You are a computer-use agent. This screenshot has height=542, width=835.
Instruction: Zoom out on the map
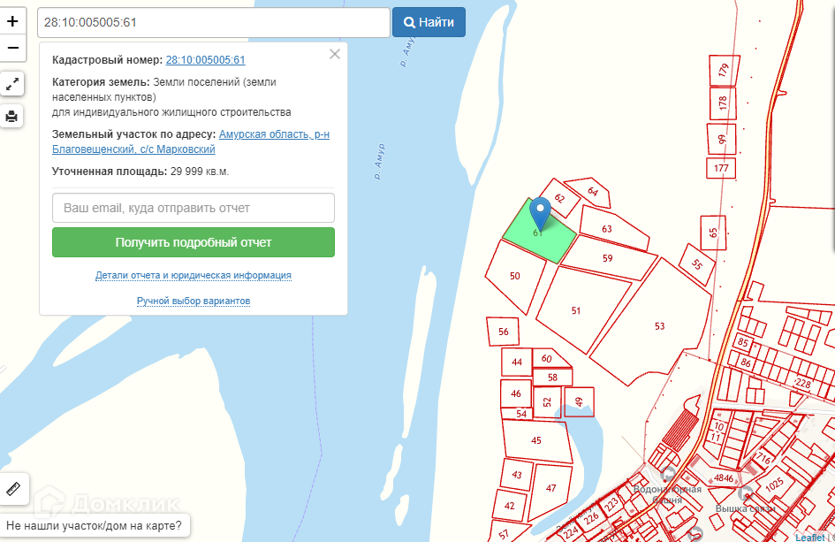12,47
